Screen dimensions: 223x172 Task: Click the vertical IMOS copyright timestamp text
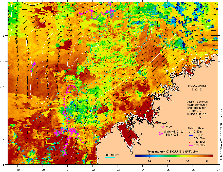pos(221,135)
